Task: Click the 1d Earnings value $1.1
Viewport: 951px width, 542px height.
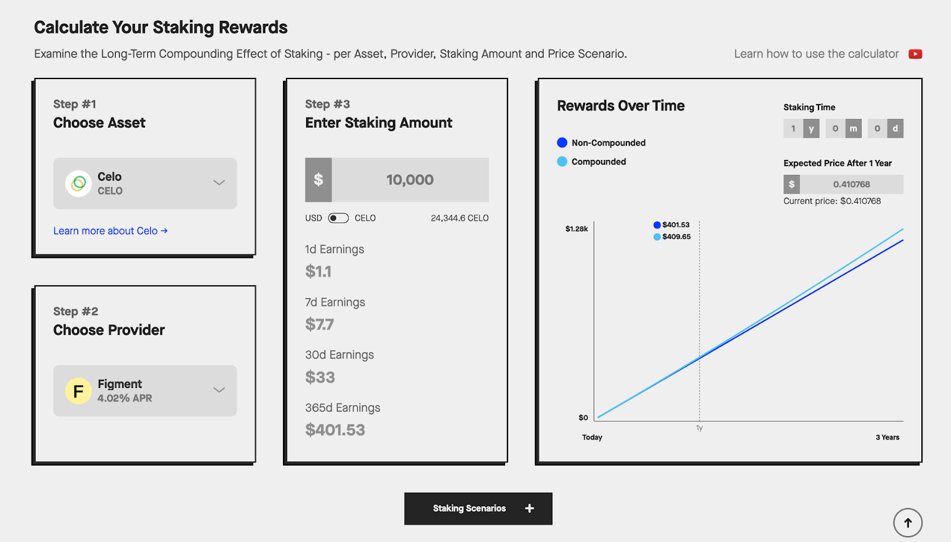Action: click(319, 272)
